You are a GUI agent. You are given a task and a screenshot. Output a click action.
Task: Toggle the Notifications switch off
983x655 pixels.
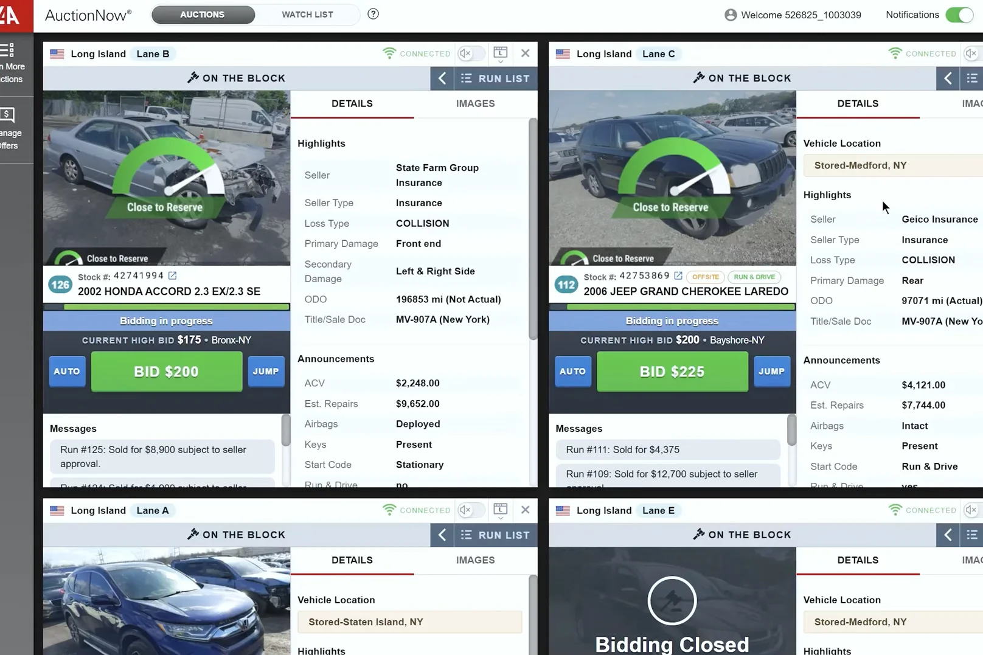tap(960, 15)
